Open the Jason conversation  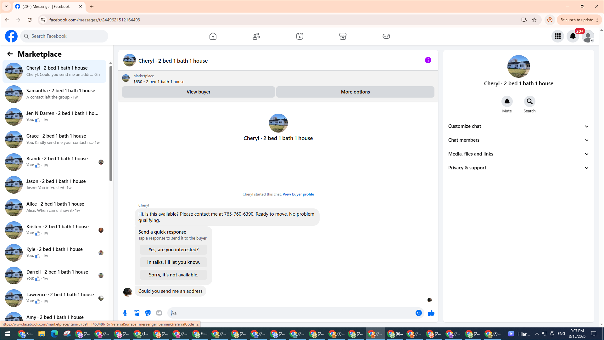(54, 185)
